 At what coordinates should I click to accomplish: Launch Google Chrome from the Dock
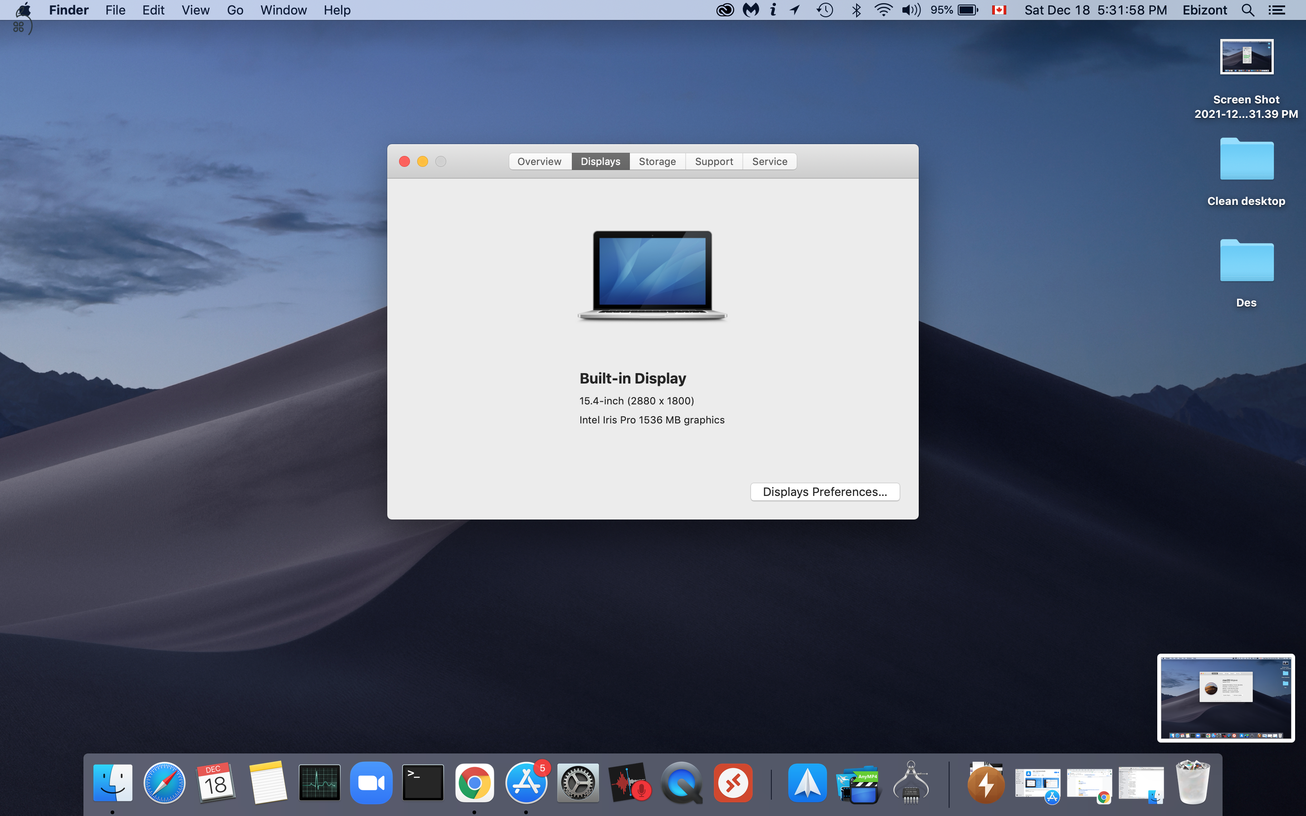[474, 782]
